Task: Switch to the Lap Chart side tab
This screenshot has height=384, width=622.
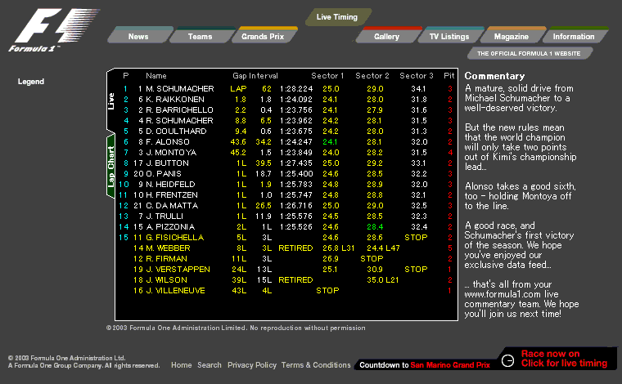Action: (x=111, y=167)
